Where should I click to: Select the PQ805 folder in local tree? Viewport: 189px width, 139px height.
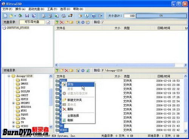coord(25,114)
